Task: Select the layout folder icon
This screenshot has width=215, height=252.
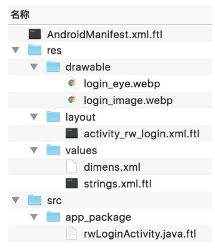Action: [x=53, y=116]
